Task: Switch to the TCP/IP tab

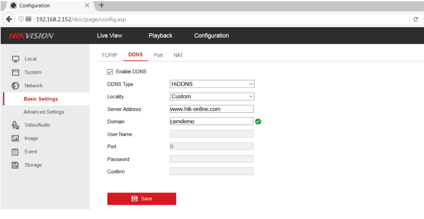Action: point(109,55)
